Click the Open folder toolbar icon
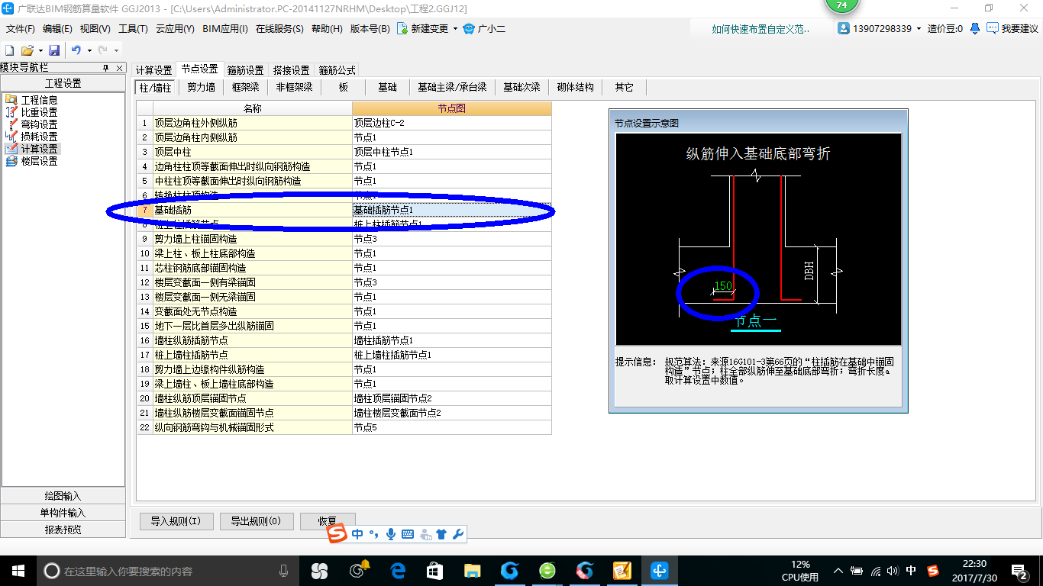1043x586 pixels. click(x=27, y=50)
